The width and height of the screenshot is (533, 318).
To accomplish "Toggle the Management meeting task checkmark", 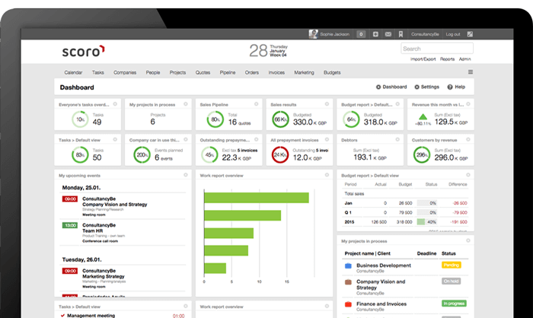I will tap(62, 315).
